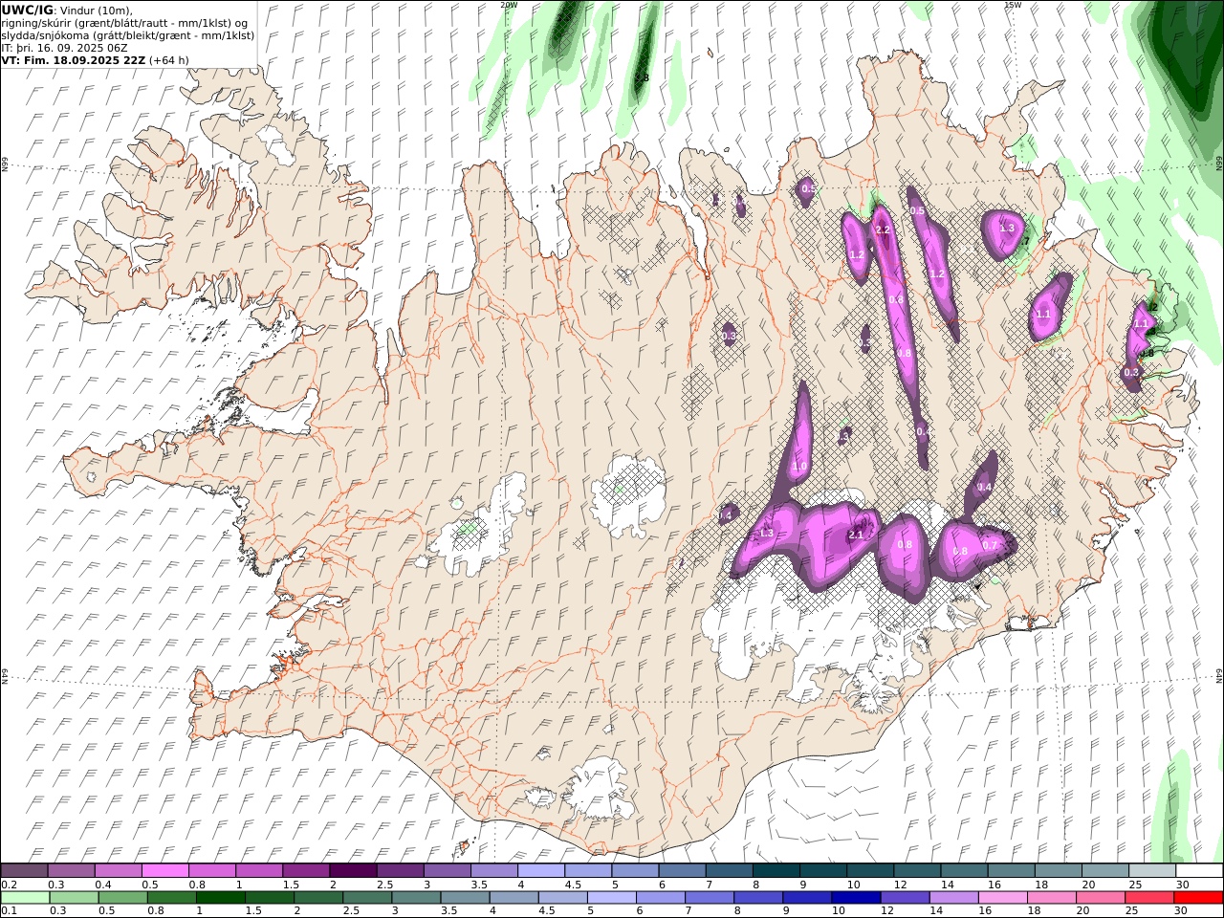Select the 'rigning/skúrir' description line
1224x918 pixels.
click(125, 23)
